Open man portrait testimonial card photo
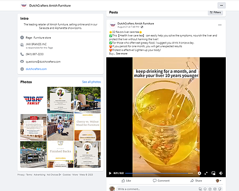Viewport: 239px width, 191px height. (60, 100)
